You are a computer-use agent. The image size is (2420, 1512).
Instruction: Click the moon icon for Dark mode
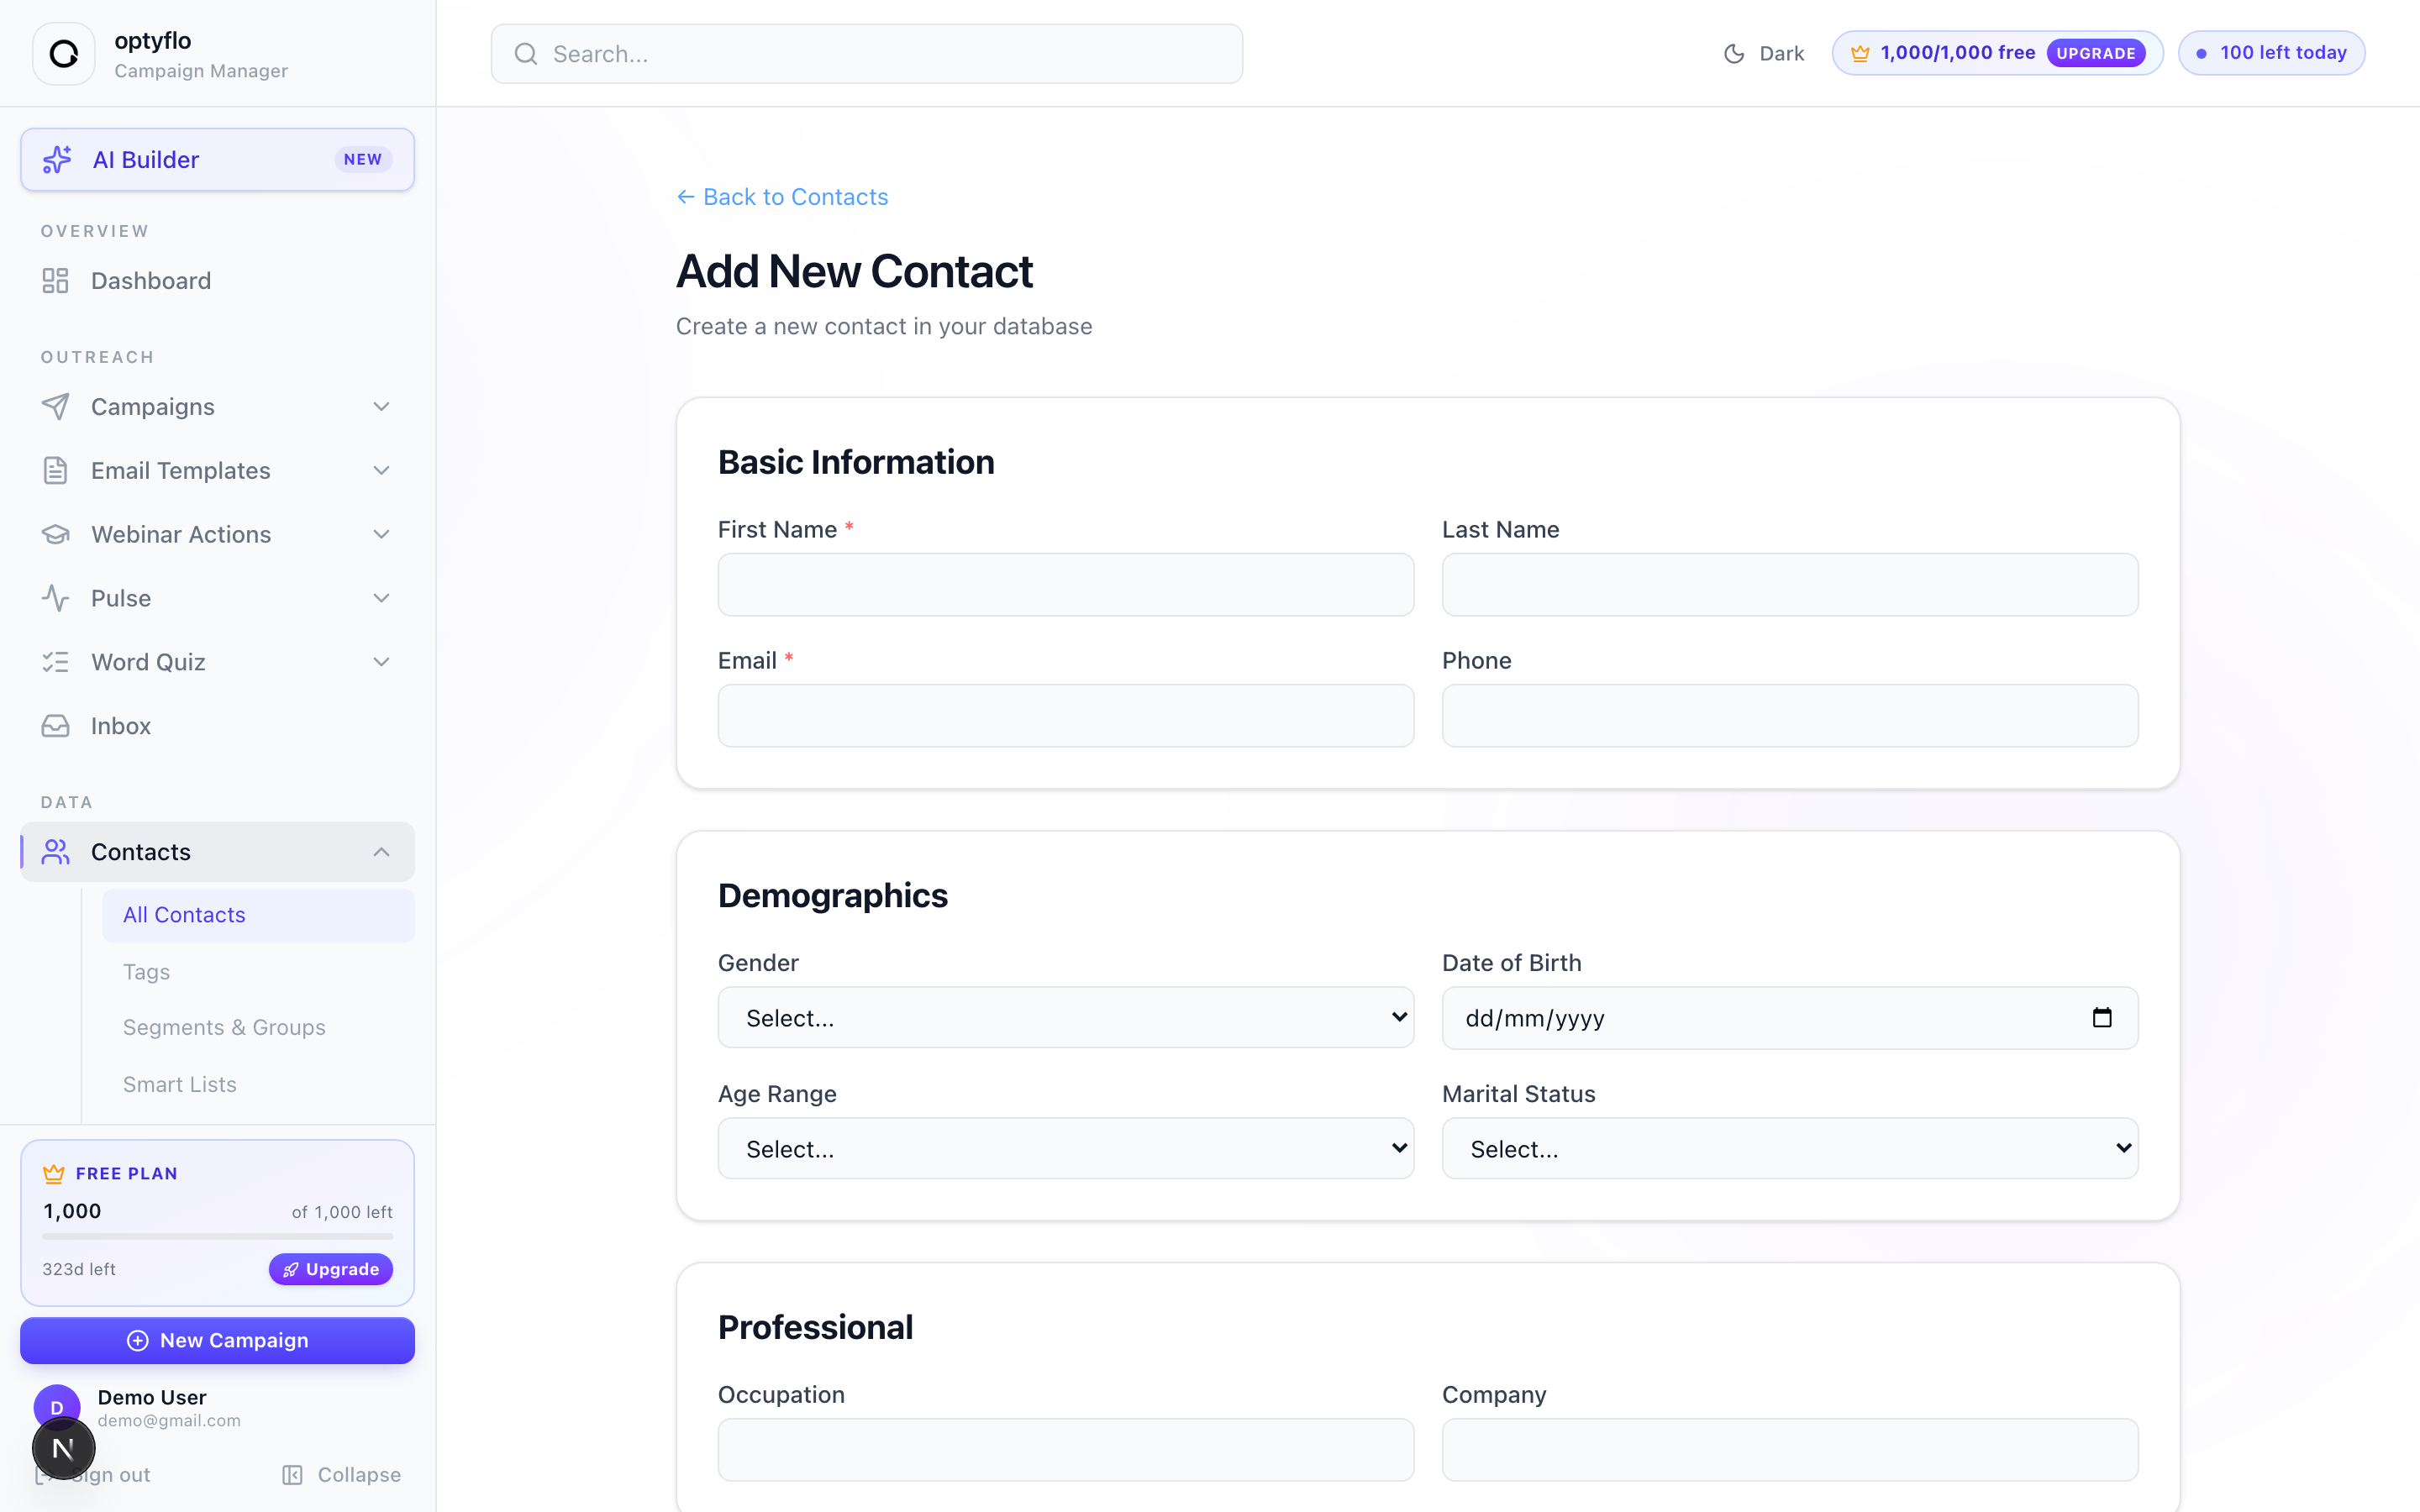pos(1734,54)
